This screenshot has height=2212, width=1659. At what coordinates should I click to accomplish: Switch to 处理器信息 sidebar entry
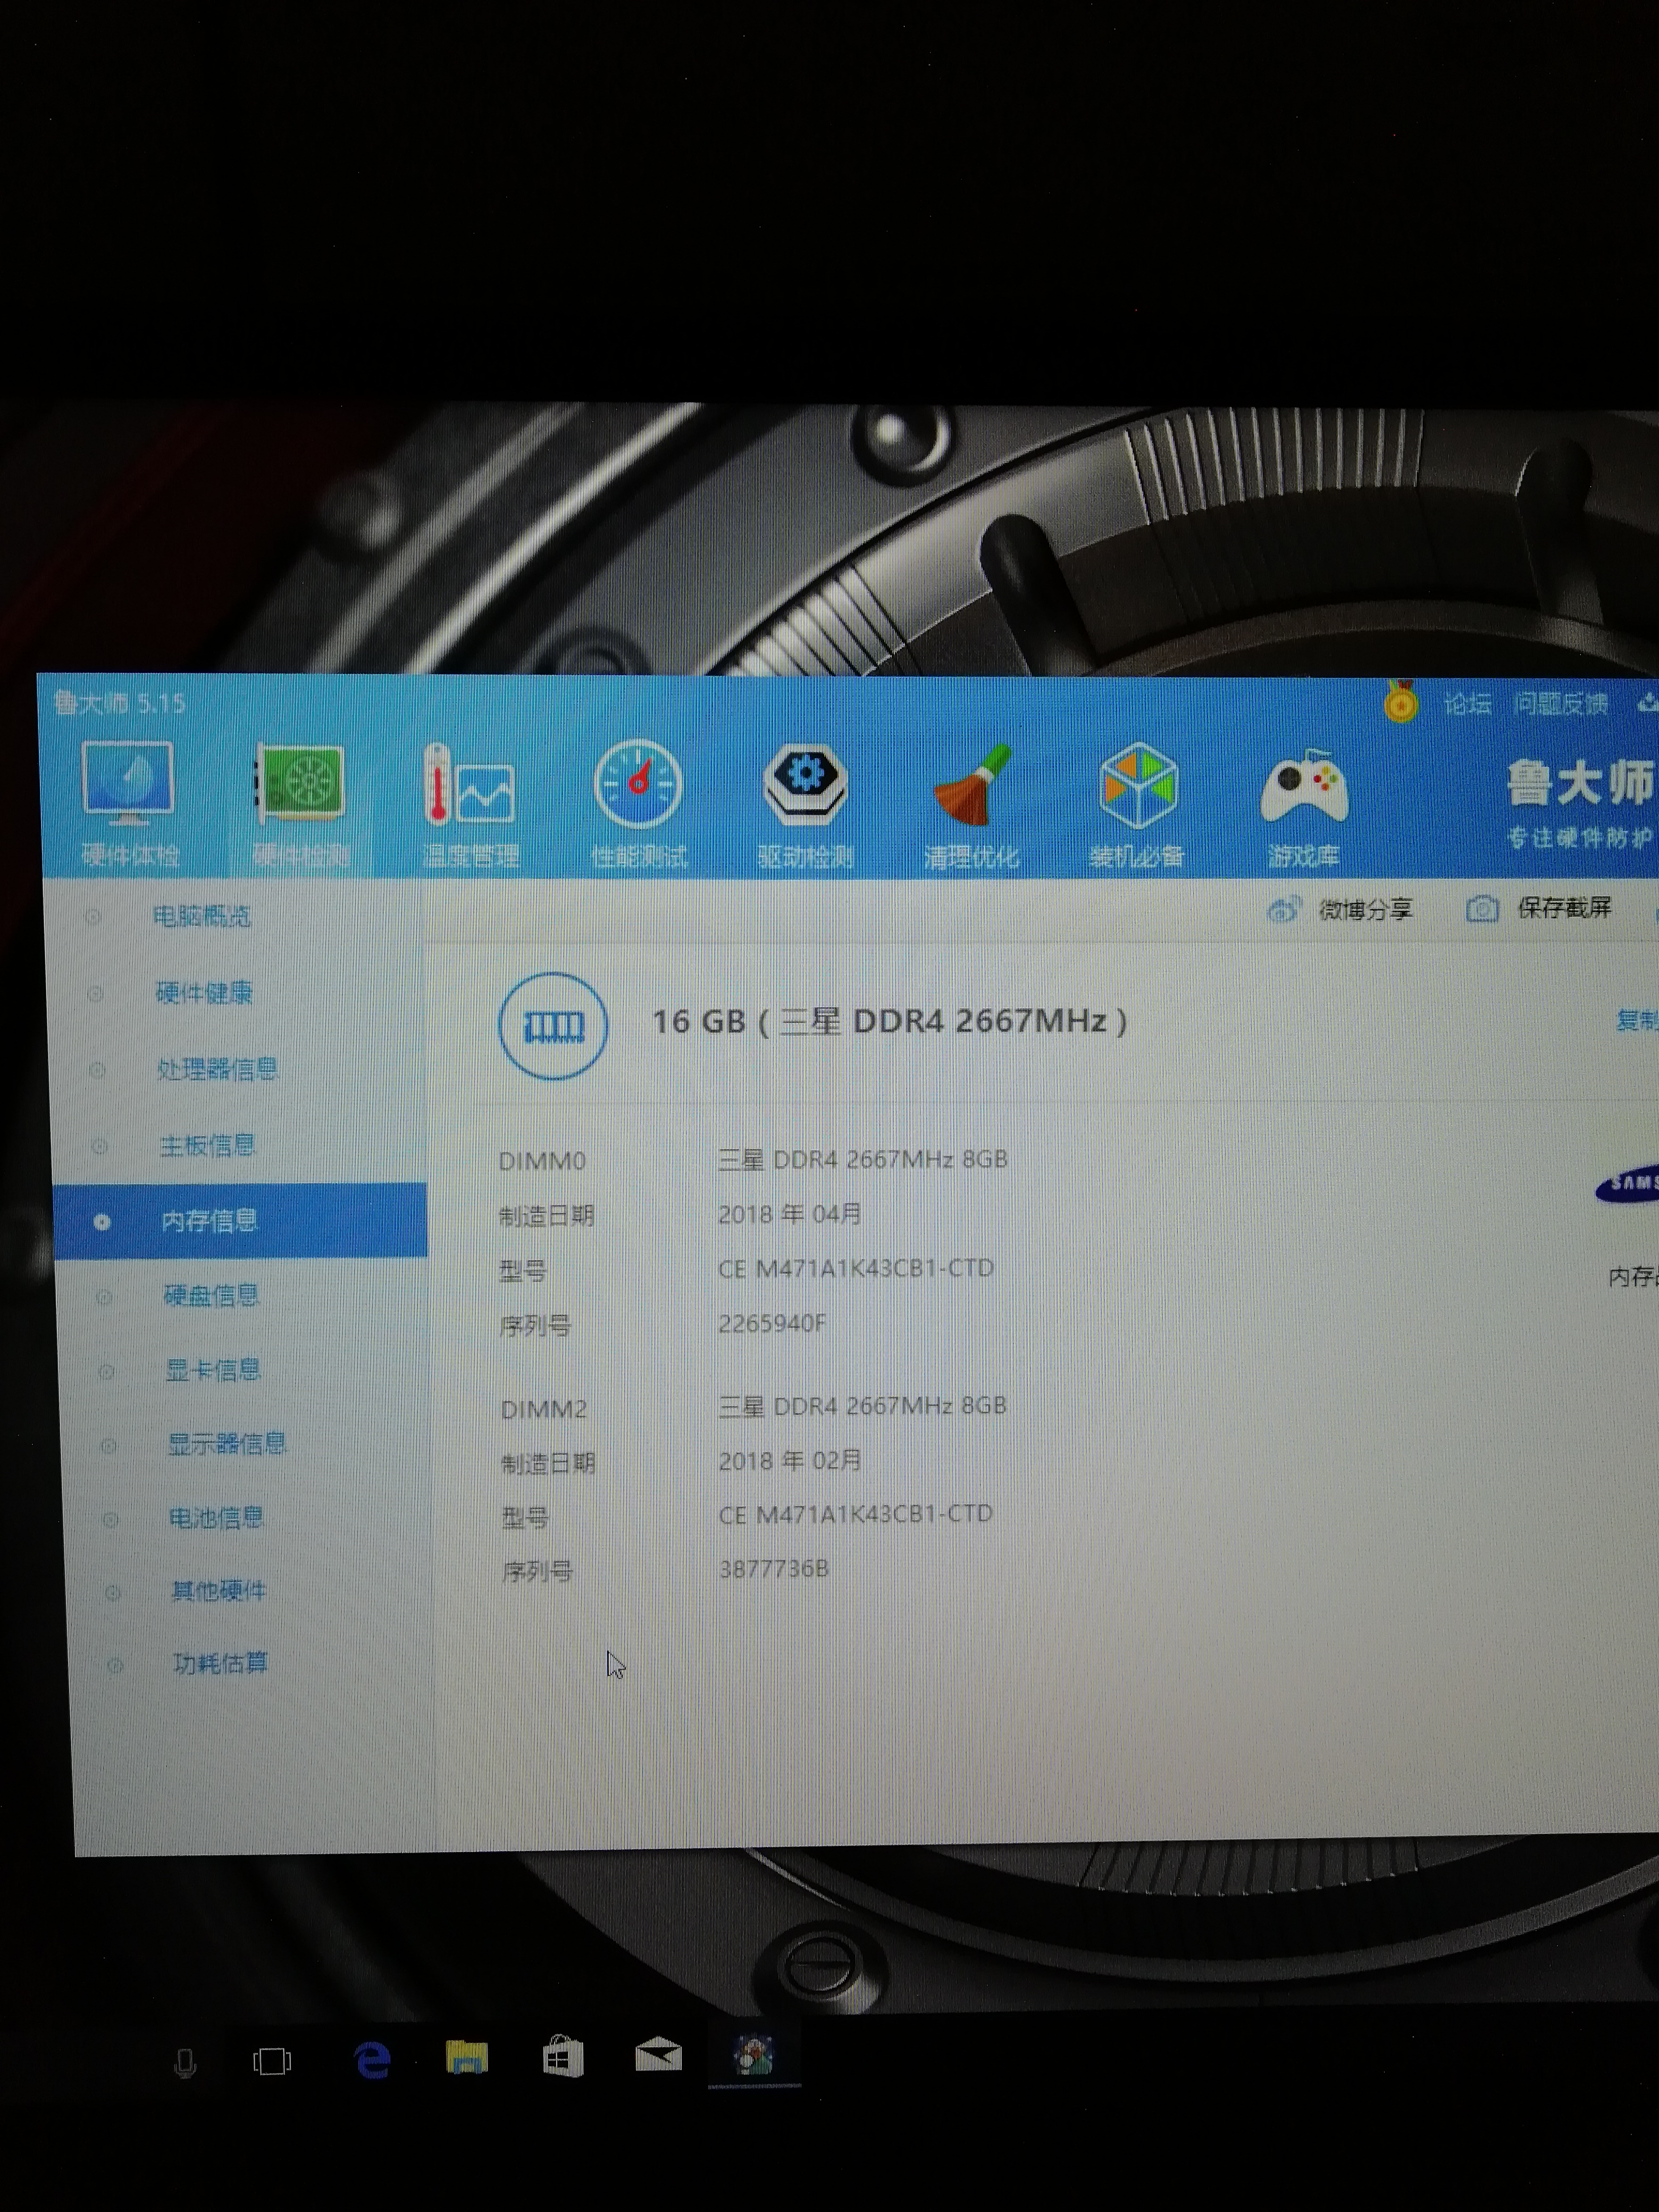click(x=217, y=1069)
